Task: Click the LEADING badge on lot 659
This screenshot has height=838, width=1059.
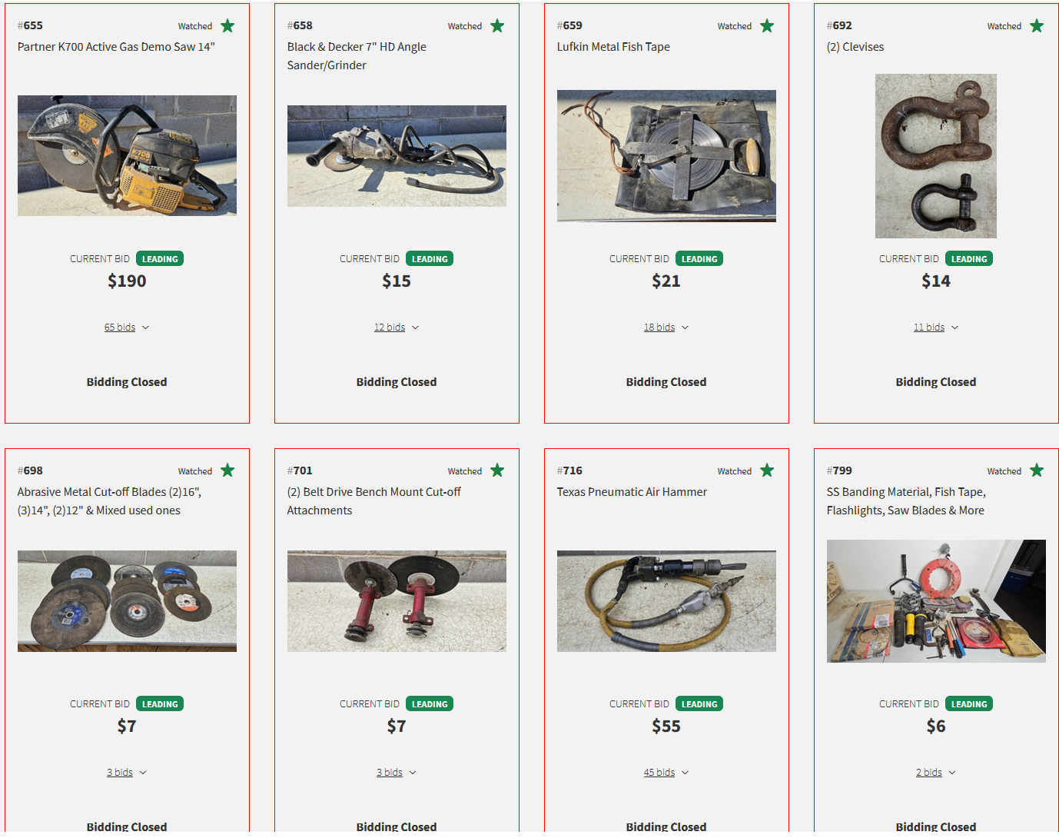Action: (699, 259)
